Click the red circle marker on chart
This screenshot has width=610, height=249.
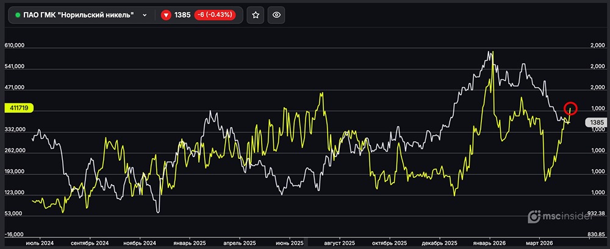571,108
